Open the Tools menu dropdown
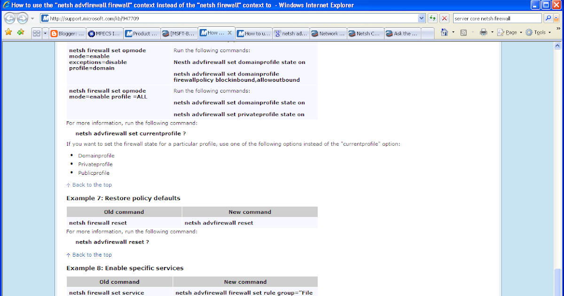The image size is (564, 296). point(538,32)
